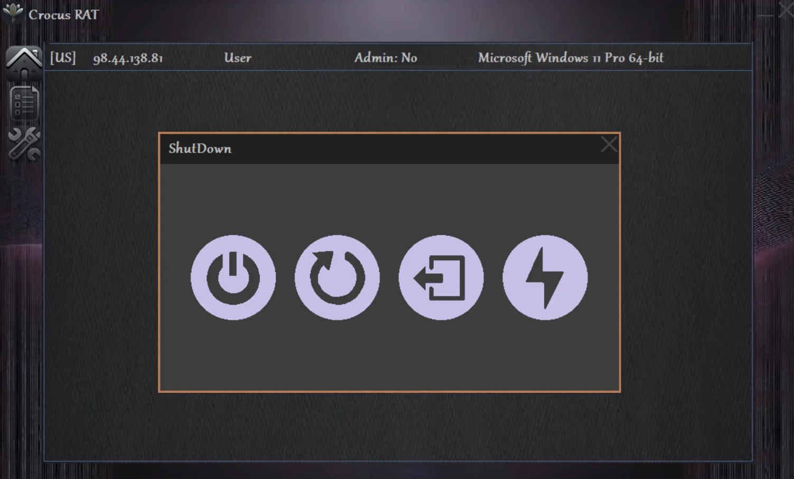Close the Crocus RAT main window
This screenshot has width=794, height=479.
786,9
